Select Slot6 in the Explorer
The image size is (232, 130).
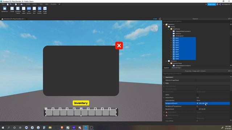click(x=177, y=49)
